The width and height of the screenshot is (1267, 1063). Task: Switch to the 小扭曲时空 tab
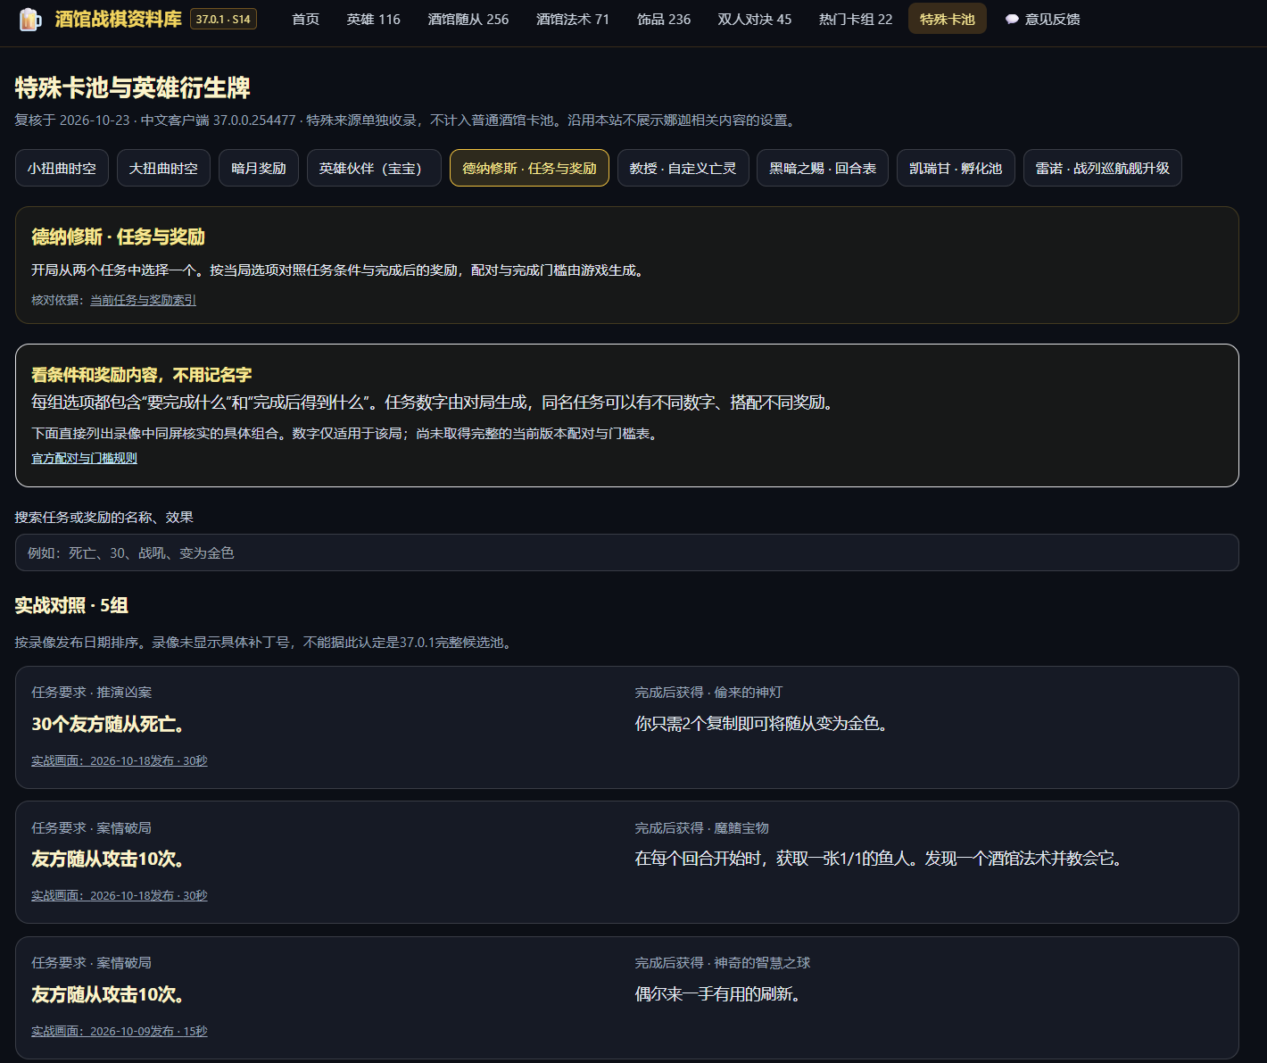point(62,168)
